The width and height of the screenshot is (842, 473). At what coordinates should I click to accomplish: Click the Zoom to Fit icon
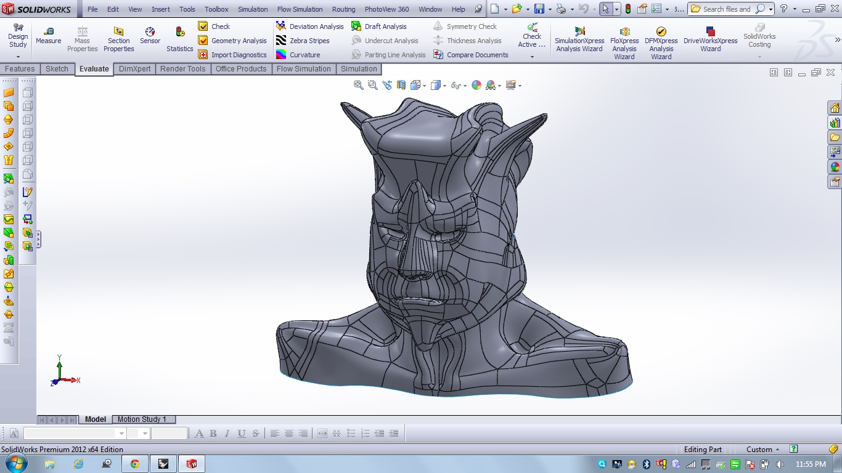pyautogui.click(x=359, y=85)
